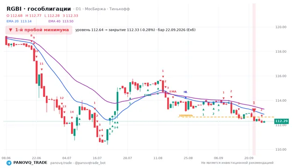Click the large red breakout triangle marker
Screen dimensions: 299x168
tap(254, 110)
